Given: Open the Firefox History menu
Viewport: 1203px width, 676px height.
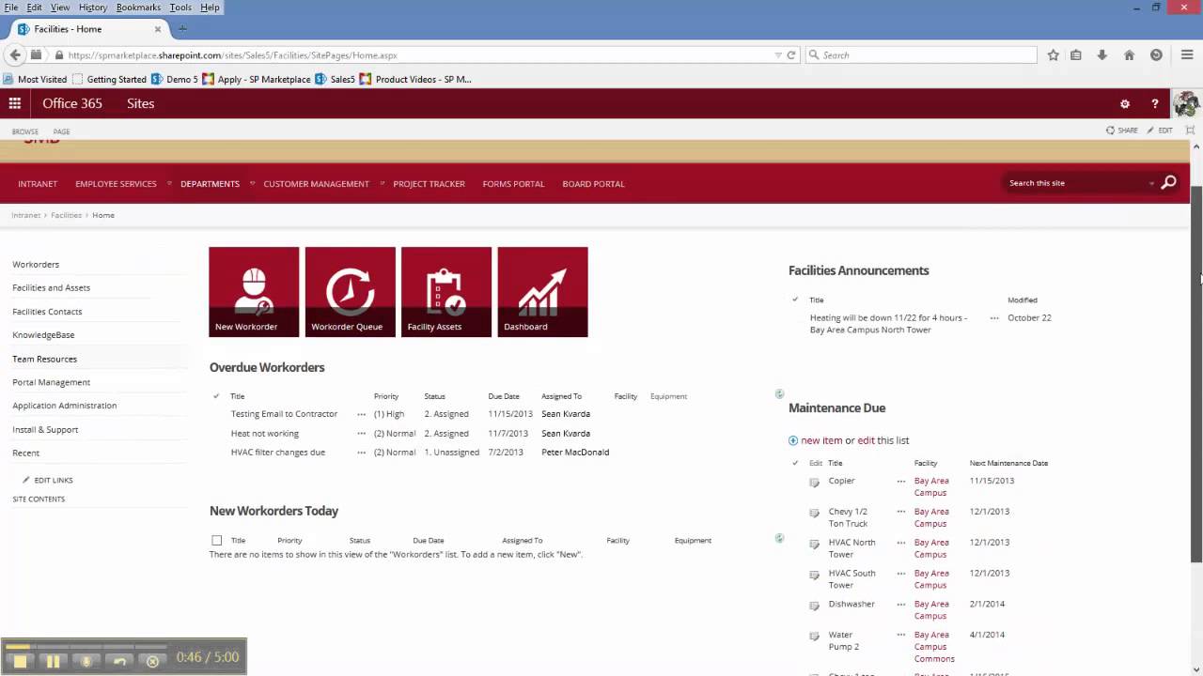Looking at the screenshot, I should click(x=93, y=8).
